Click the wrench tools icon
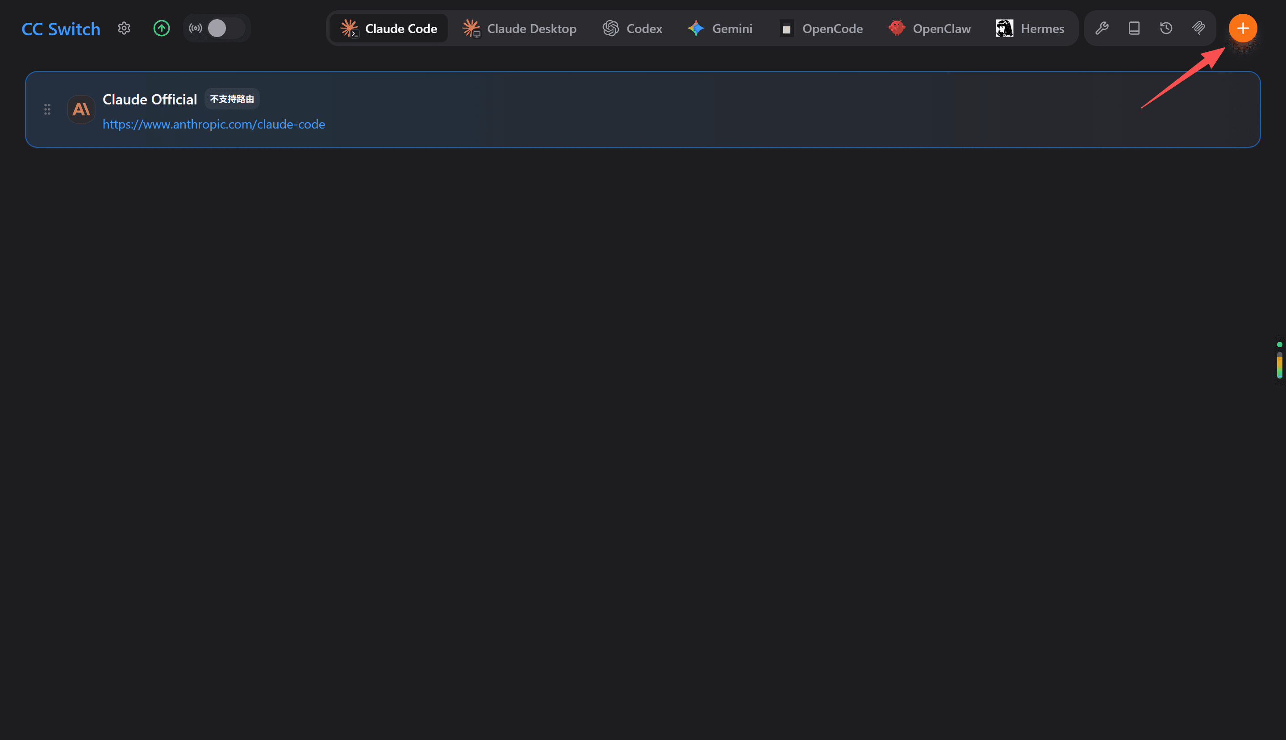This screenshot has height=740, width=1286. (x=1102, y=28)
